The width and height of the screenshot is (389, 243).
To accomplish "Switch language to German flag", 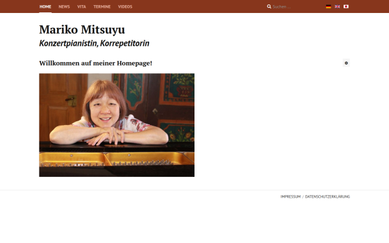I will coord(328,6).
